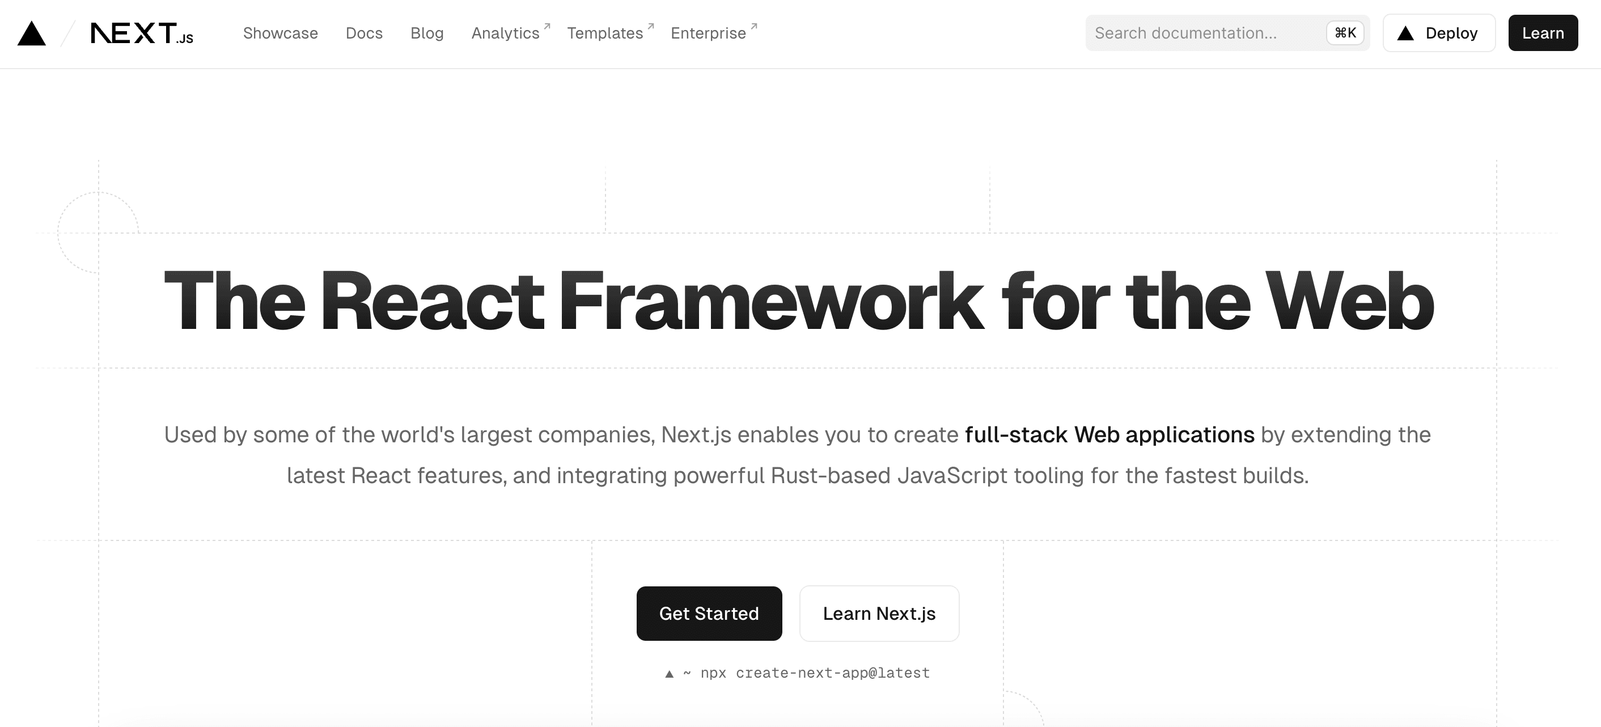Image resolution: width=1601 pixels, height=727 pixels.
Task: Open the Docs section
Action: pyautogui.click(x=364, y=33)
